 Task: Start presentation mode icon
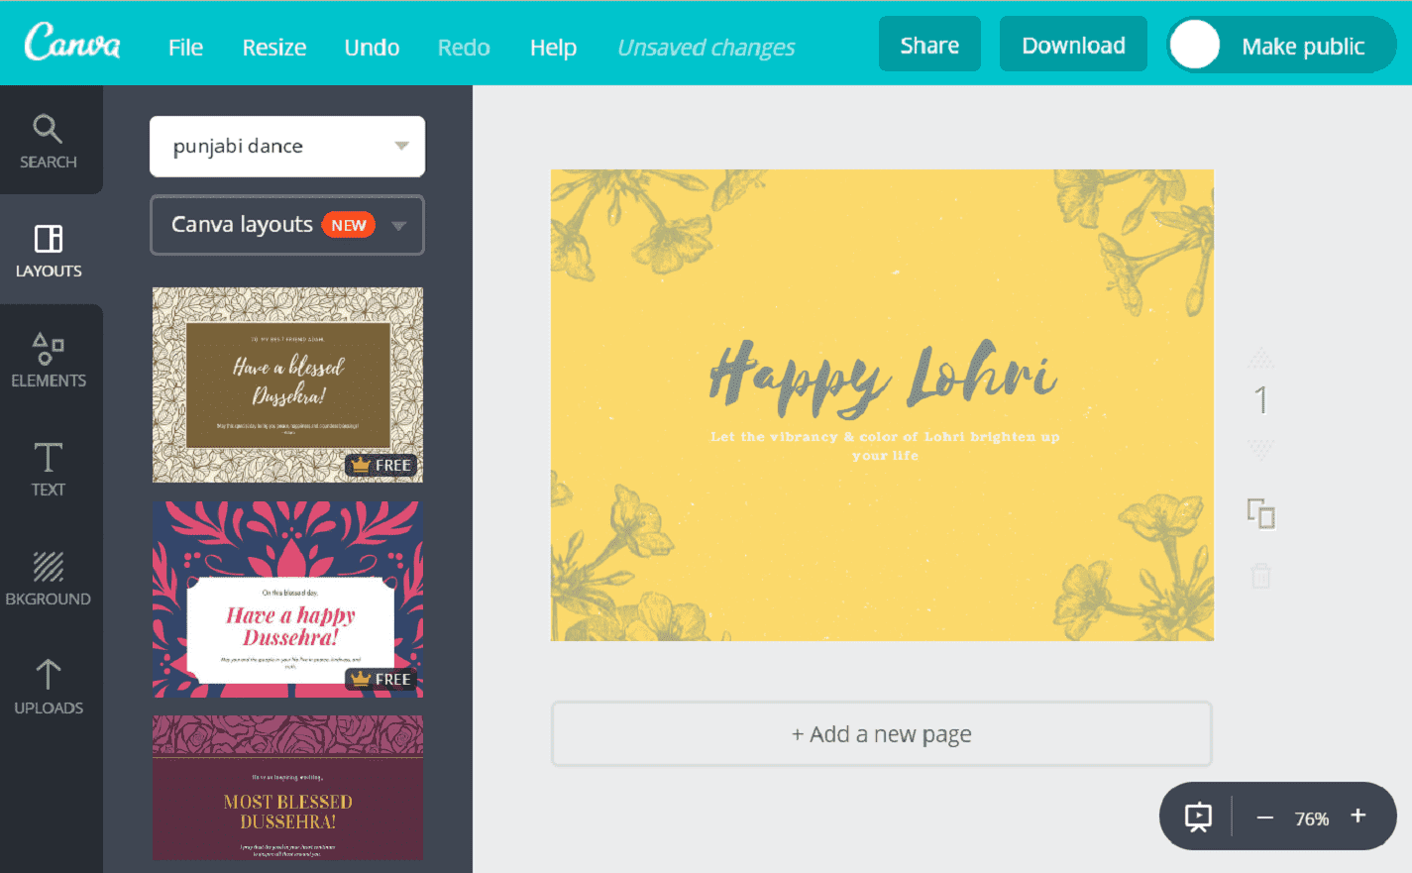(x=1198, y=817)
